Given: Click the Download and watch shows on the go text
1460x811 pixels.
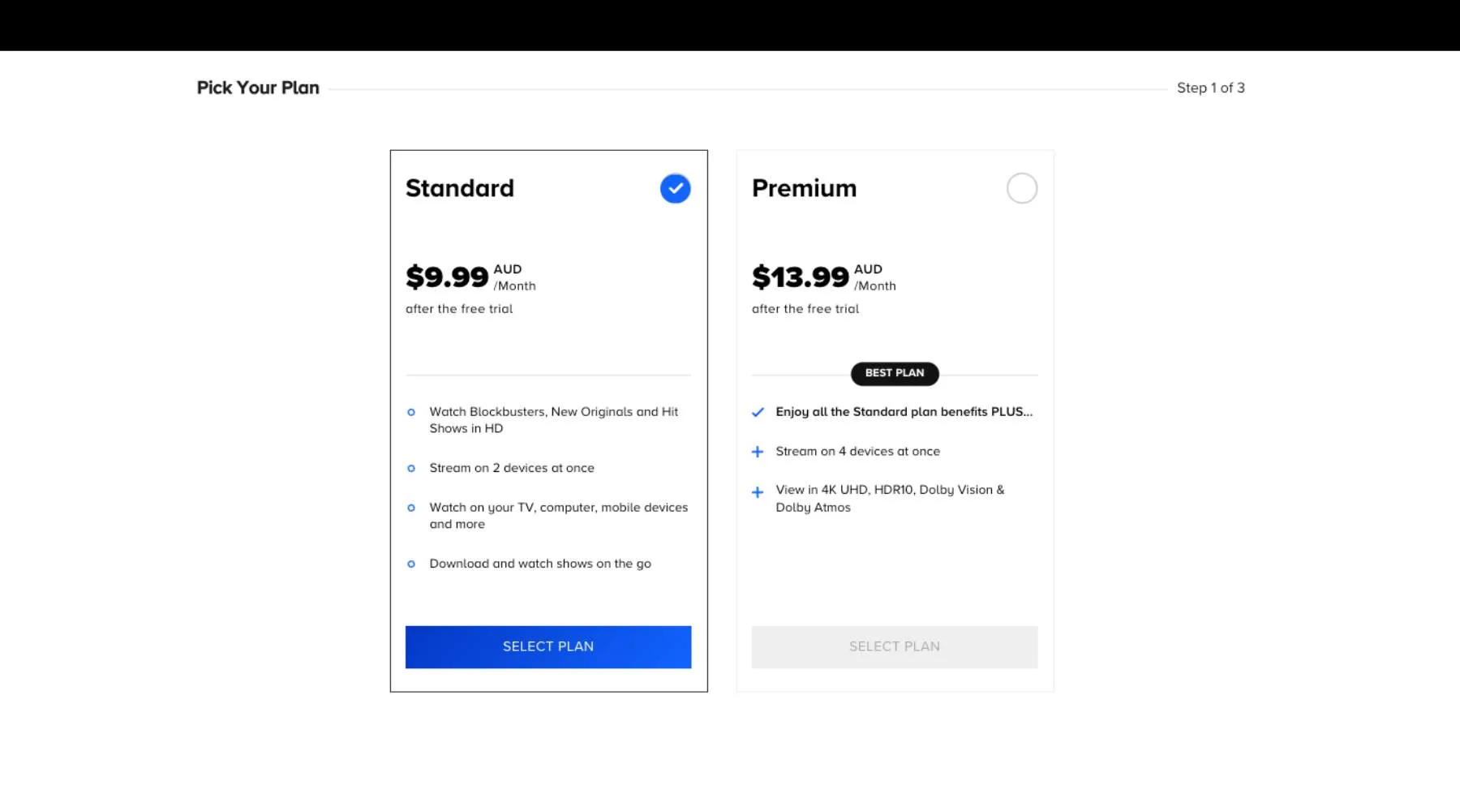Looking at the screenshot, I should pos(540,564).
